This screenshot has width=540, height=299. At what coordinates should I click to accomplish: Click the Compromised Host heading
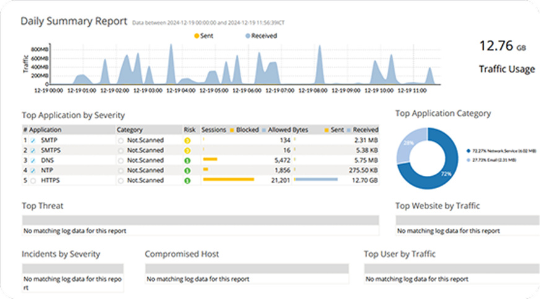tap(182, 254)
